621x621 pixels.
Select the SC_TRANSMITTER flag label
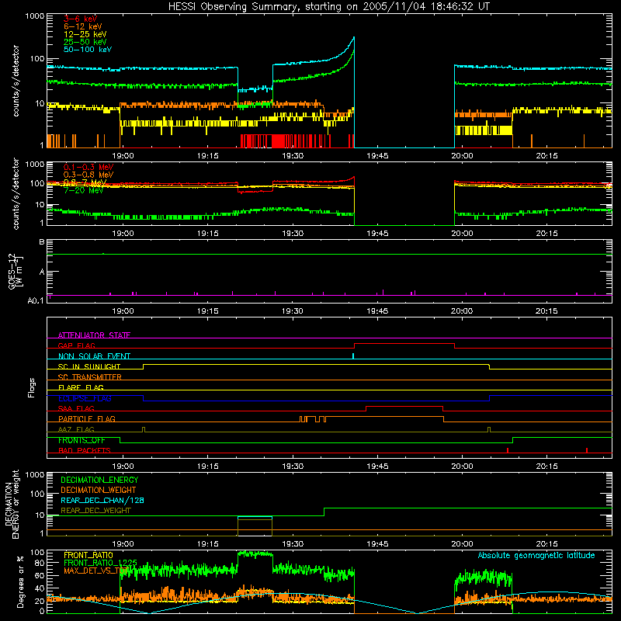[89, 377]
